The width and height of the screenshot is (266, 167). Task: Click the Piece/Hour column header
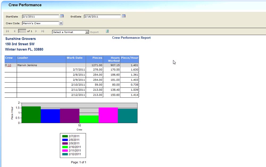[x=130, y=59]
